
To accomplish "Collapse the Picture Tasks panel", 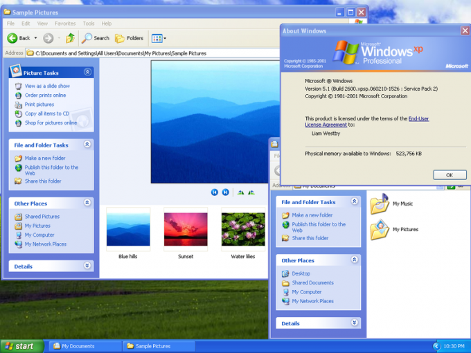I will 87,72.
